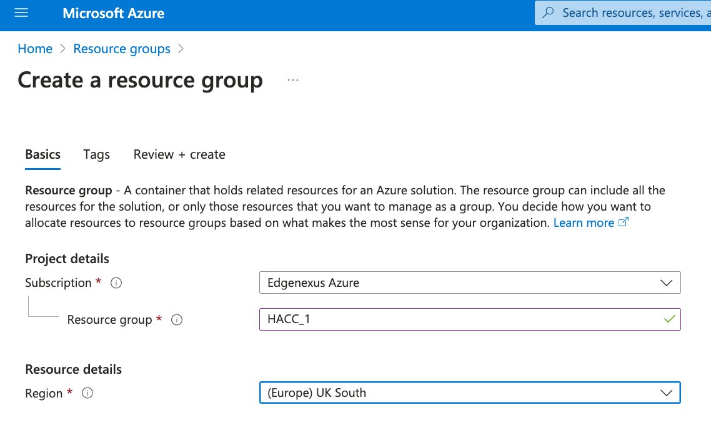Show info tooltip for Subscription
711x425 pixels.
coord(116,283)
